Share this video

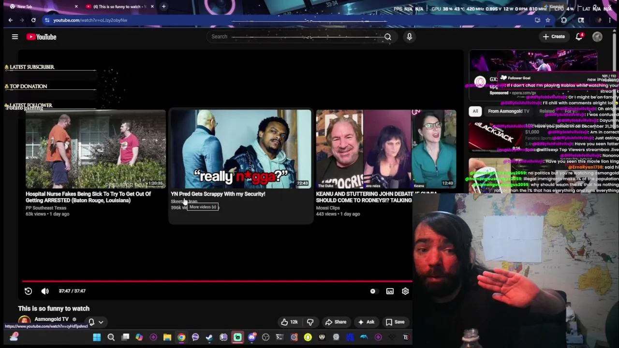(x=336, y=322)
